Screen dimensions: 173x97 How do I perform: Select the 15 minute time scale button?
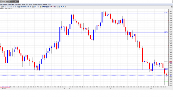coord(15,7)
